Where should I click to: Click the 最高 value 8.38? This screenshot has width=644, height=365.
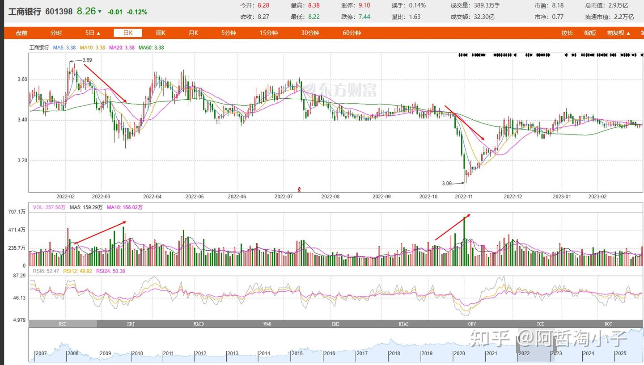pyautogui.click(x=314, y=5)
